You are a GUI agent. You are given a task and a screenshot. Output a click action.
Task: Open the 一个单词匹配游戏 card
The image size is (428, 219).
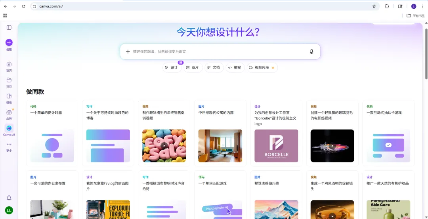pyautogui.click(x=220, y=195)
